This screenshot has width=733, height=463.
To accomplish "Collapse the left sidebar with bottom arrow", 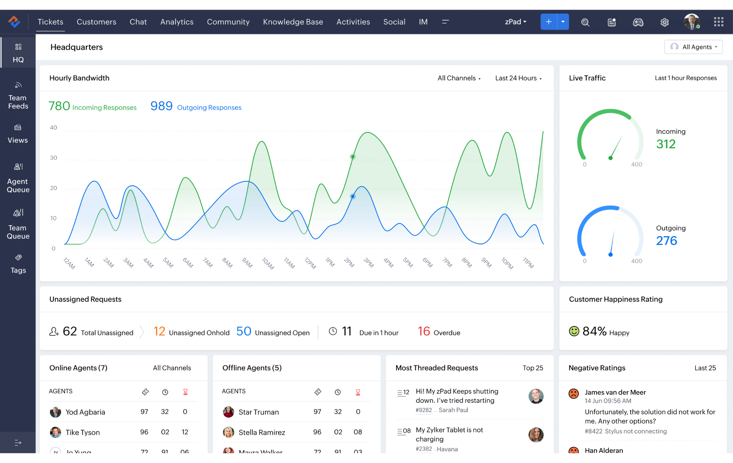I will tap(18, 442).
